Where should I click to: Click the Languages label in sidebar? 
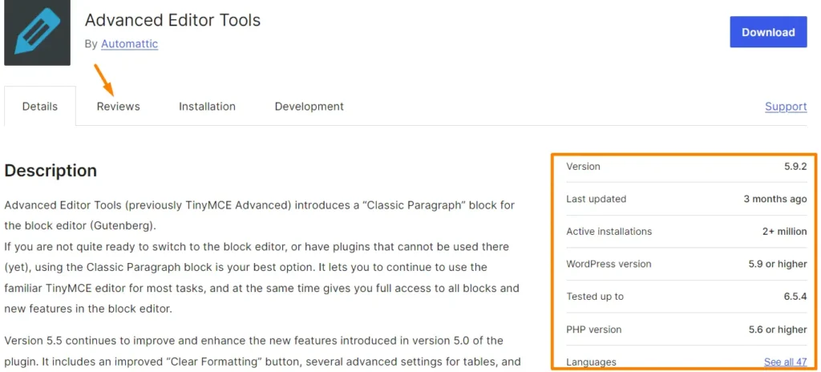point(591,362)
